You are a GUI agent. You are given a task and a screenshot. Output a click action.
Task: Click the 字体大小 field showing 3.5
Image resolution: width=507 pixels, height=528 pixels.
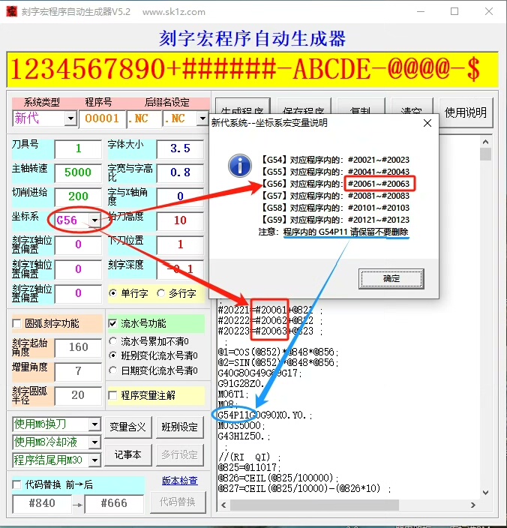(x=180, y=148)
